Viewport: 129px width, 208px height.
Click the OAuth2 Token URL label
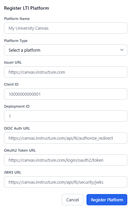(20, 150)
